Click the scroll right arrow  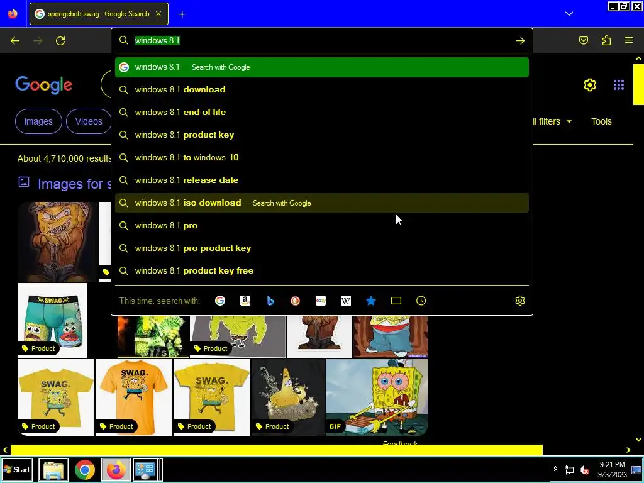coord(628,450)
